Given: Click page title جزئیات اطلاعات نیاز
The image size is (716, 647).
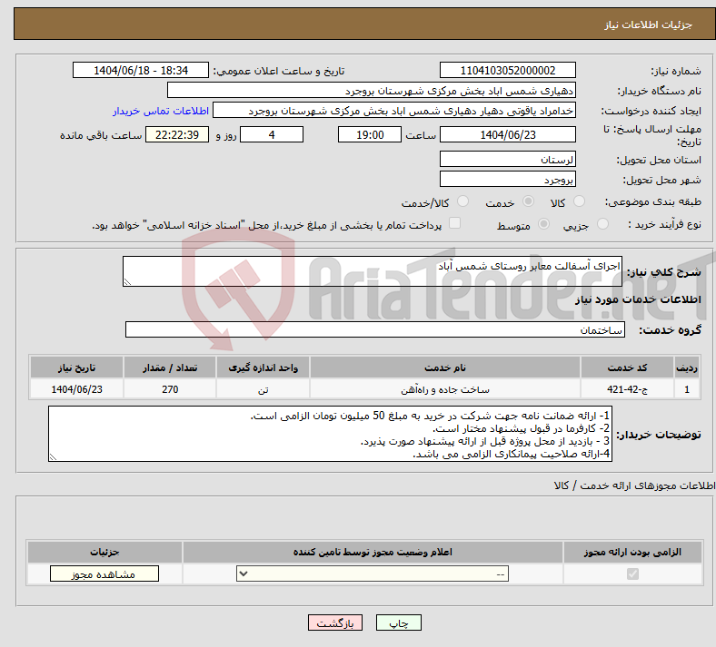Looking at the screenshot, I should click(649, 25).
